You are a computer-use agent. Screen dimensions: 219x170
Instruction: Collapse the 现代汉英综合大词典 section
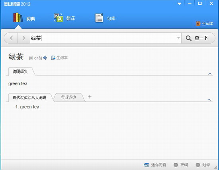209,100
